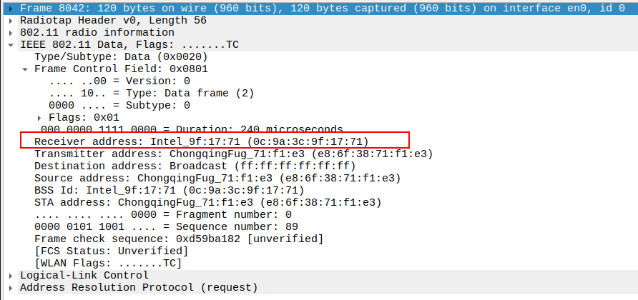Select the Type/Subtype: Data line
Image resolution: width=638 pixels, height=300 pixels.
[122, 56]
